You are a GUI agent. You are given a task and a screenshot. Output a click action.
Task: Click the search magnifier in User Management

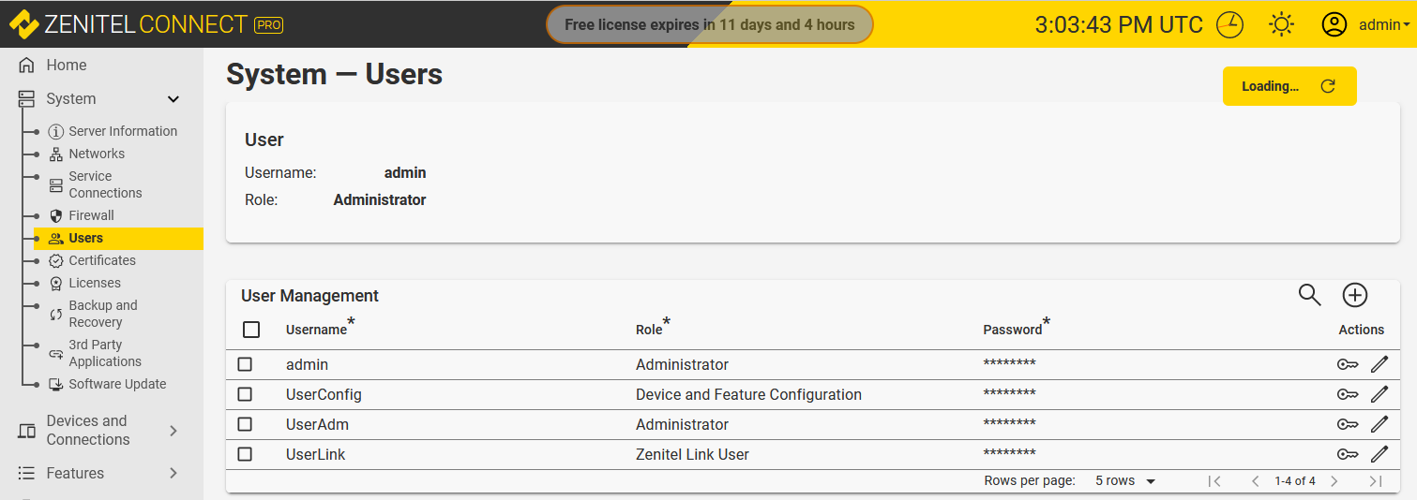(1309, 295)
